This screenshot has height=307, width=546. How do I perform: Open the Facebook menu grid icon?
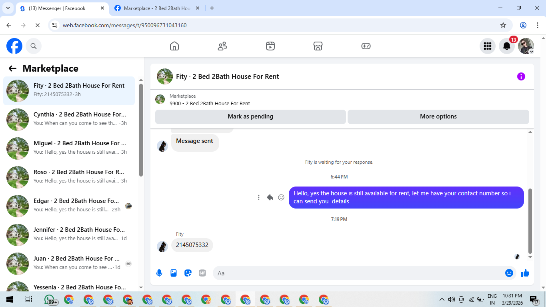point(488,46)
